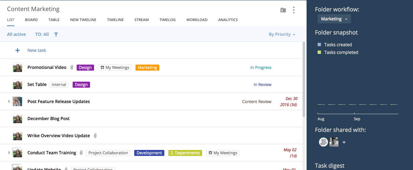Viewport: 413px width, 170px height.
Task: Click the plus icon beside New task
Action: click(17, 51)
